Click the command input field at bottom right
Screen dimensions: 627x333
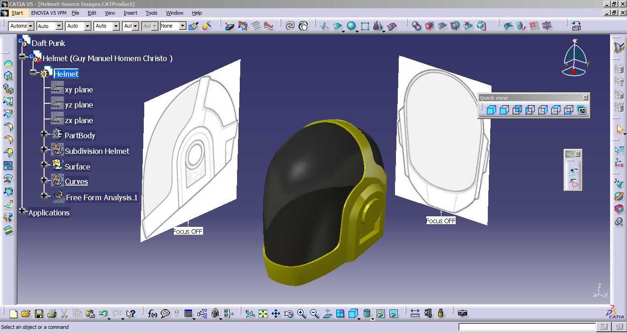coord(527,327)
